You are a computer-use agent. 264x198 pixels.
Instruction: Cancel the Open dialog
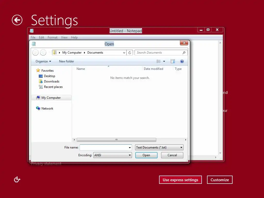click(172, 155)
